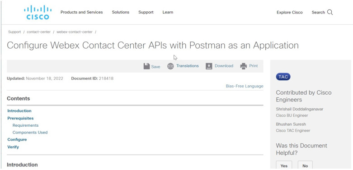Vote Yes for document helpful
Viewport: 353px width, 170px height.
pos(284,165)
